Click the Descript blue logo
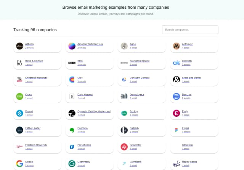 point(176,96)
